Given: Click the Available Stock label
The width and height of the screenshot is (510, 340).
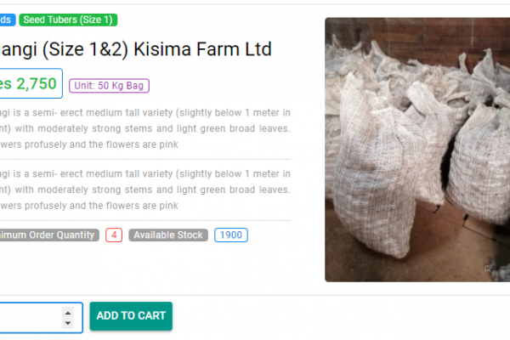Looking at the screenshot, I should (168, 235).
